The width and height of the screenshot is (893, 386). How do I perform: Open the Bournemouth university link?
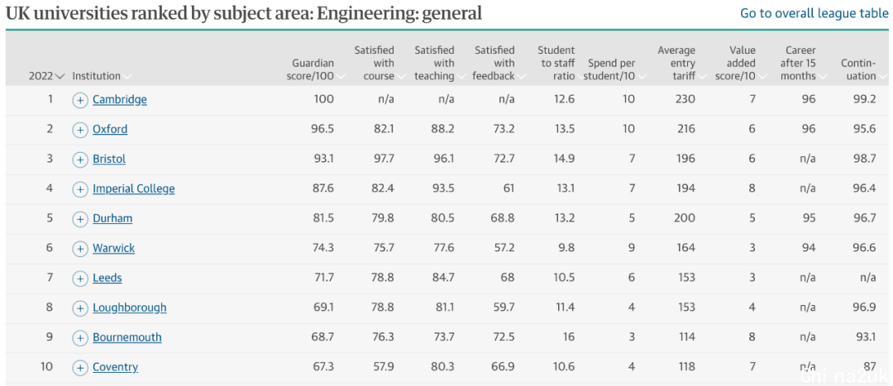point(127,338)
